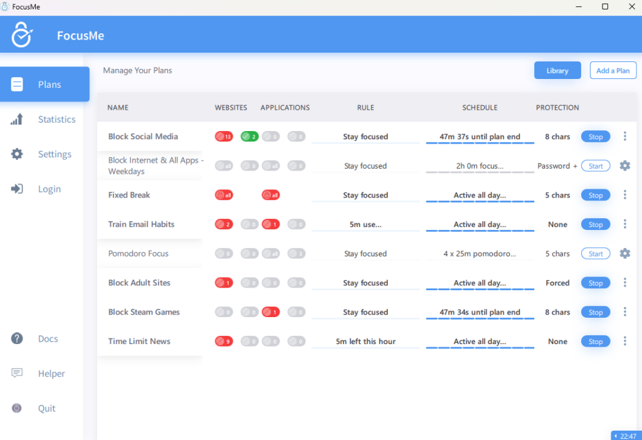Viewport: 642px width, 440px height.
Task: Start the Block Internet & All Apps plan
Action: pos(596,165)
